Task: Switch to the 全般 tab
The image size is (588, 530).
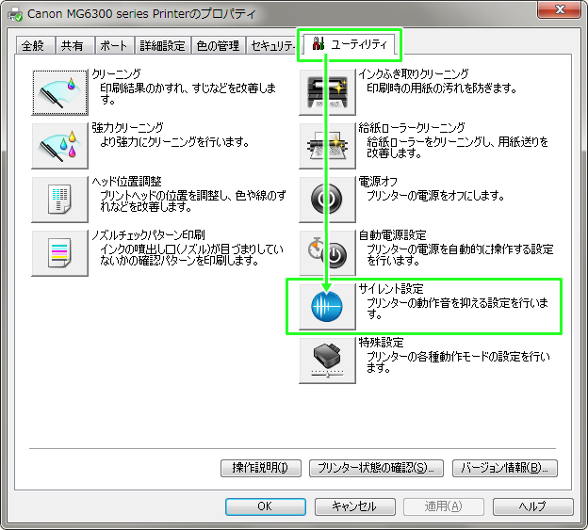Action: (x=35, y=45)
